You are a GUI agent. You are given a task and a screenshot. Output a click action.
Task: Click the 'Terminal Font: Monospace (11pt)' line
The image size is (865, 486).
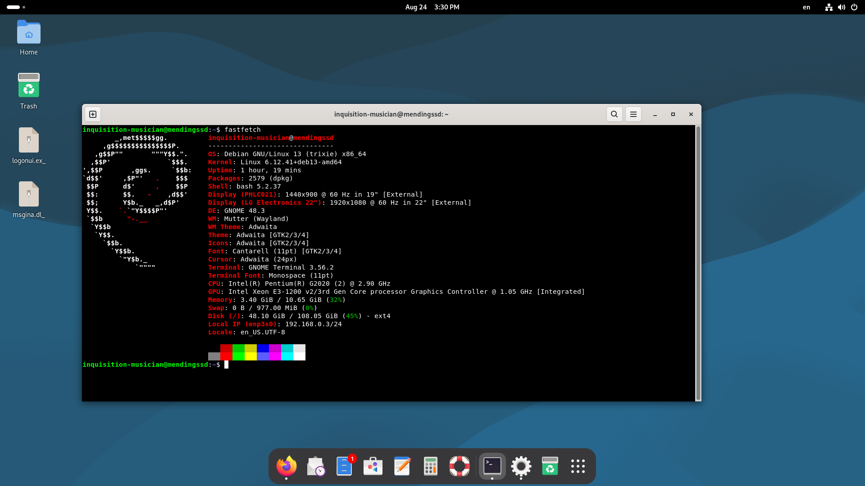point(271,275)
